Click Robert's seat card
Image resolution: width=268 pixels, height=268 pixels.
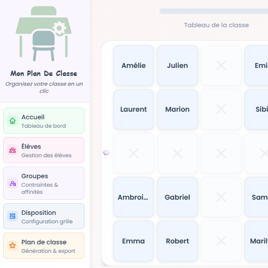(177, 241)
